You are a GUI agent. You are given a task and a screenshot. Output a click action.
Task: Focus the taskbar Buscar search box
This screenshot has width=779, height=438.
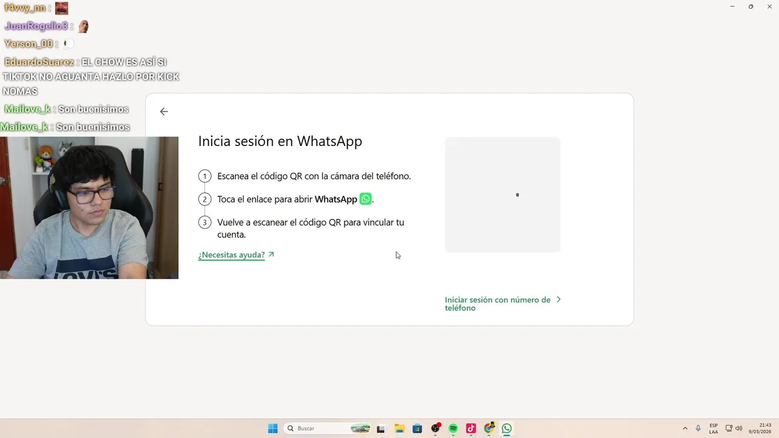coord(328,428)
